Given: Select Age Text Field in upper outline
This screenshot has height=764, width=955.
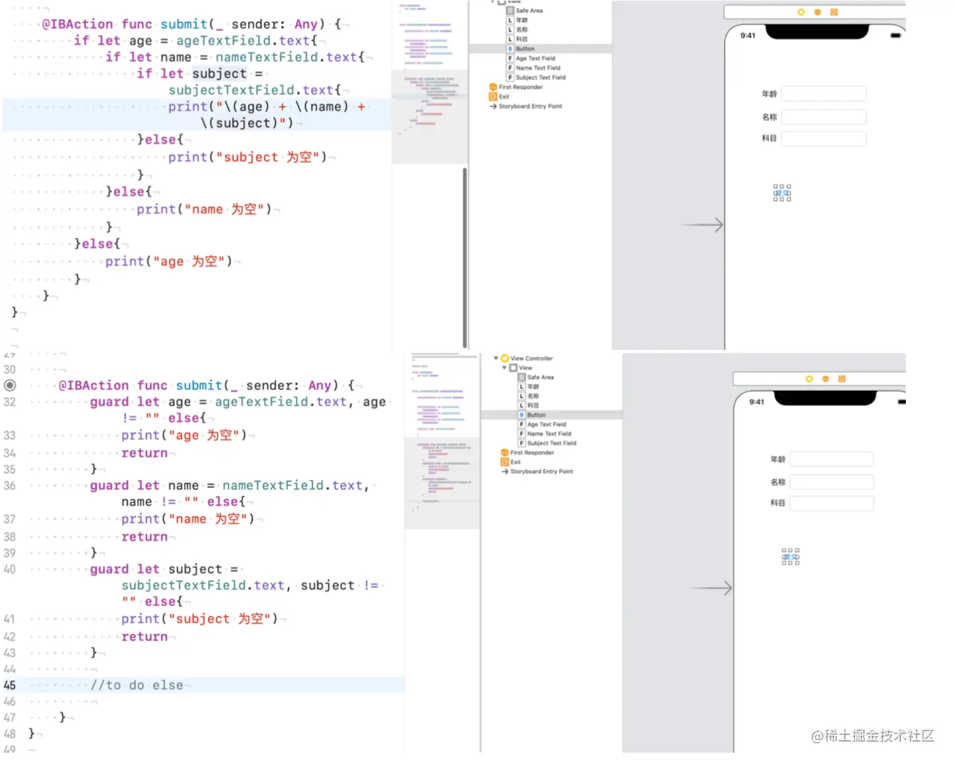Looking at the screenshot, I should (x=531, y=58).
